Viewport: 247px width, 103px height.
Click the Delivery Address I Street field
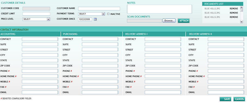click(x=163, y=50)
